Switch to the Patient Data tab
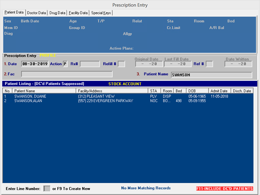This screenshot has height=195, width=260. pos(14,13)
